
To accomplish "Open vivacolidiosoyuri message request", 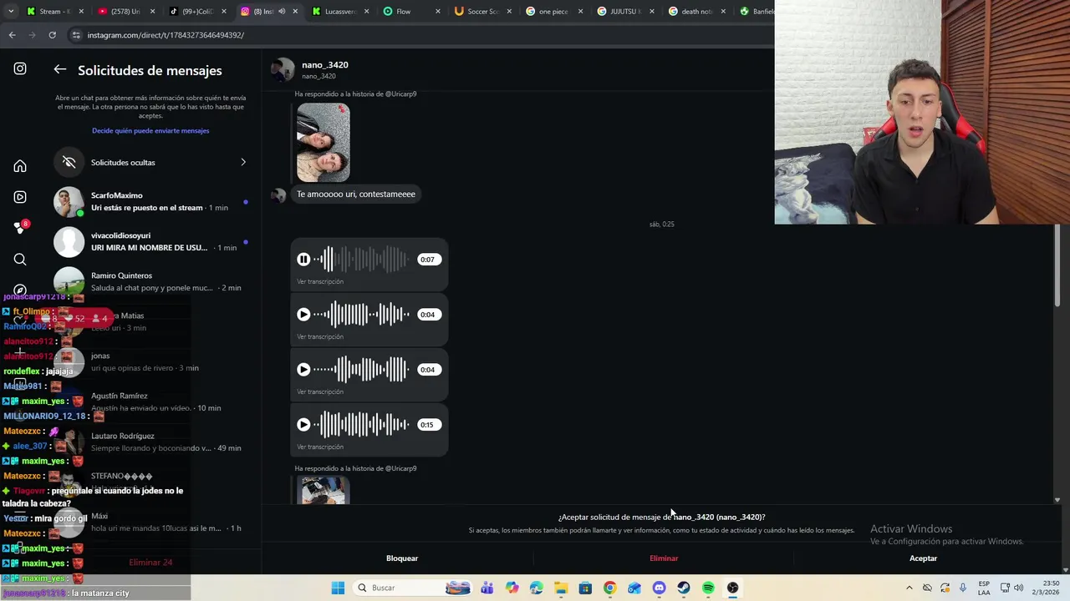I will 152,241.
